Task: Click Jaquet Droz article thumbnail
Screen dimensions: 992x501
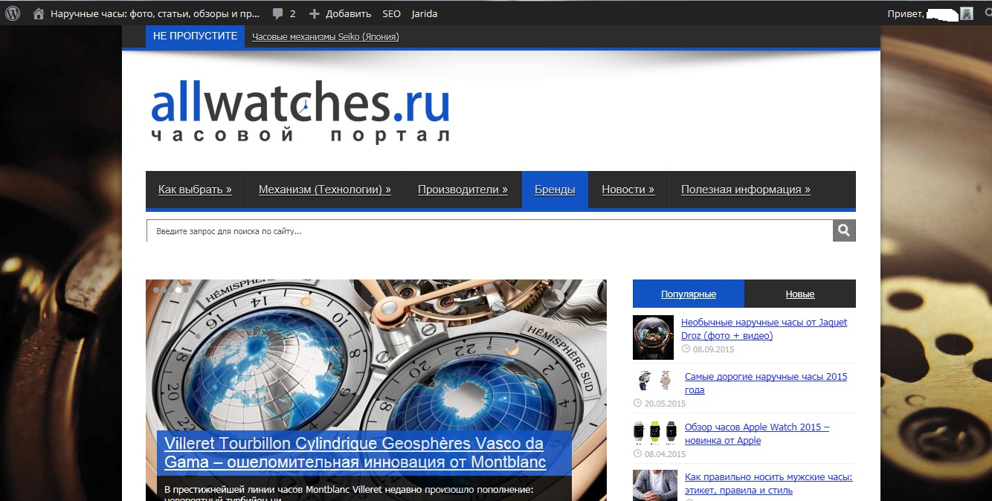Action: point(653,337)
